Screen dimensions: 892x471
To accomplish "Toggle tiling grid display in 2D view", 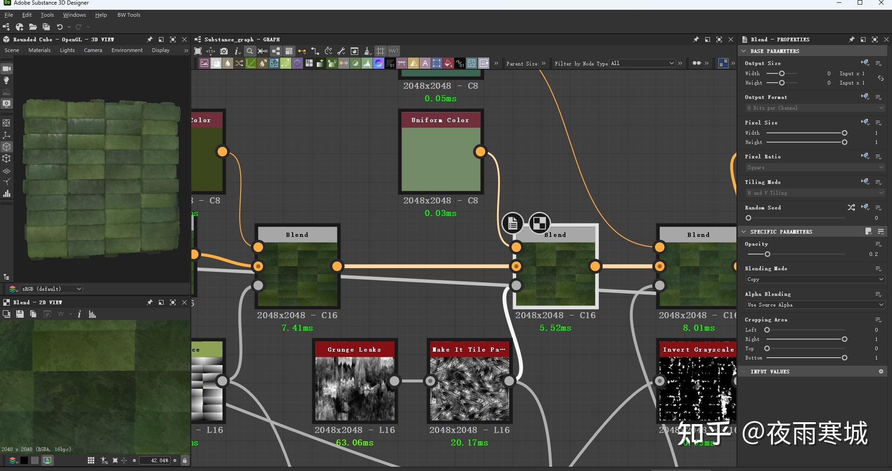I will [x=91, y=460].
